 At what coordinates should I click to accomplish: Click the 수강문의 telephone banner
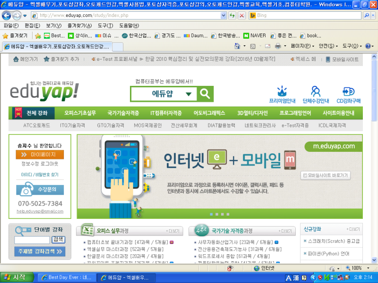(40, 189)
